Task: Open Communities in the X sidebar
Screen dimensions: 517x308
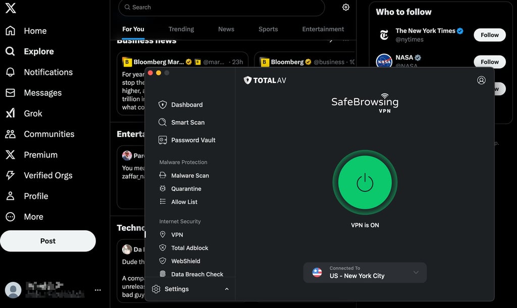Action: coord(40,134)
